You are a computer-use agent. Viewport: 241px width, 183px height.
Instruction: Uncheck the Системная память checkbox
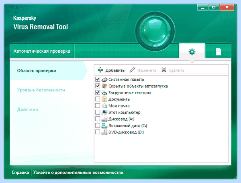98,79
